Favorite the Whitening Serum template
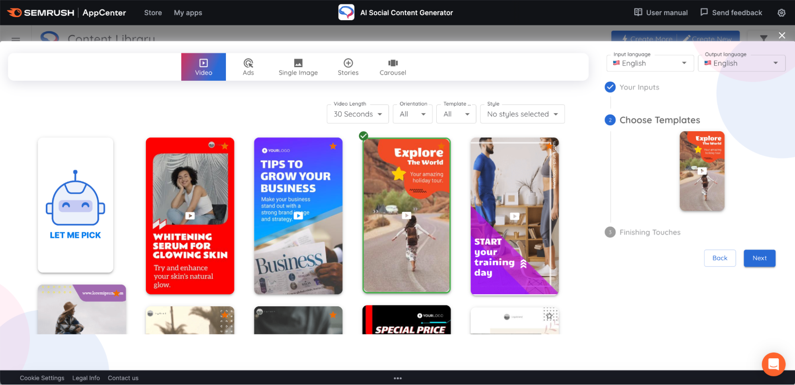Viewport: 795px width, 385px height. pos(225,146)
